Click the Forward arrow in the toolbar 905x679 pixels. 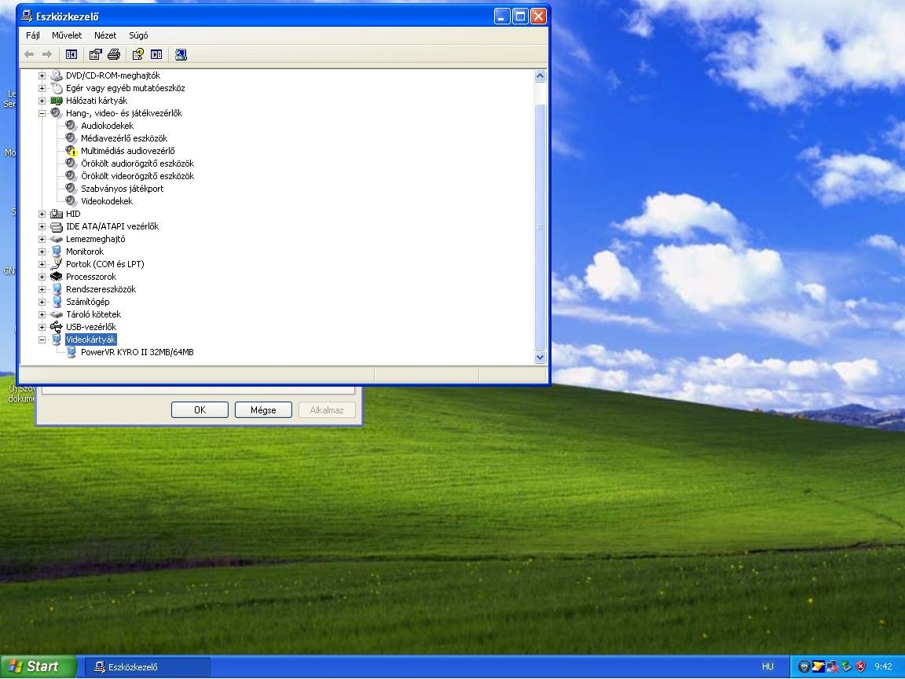[x=47, y=54]
